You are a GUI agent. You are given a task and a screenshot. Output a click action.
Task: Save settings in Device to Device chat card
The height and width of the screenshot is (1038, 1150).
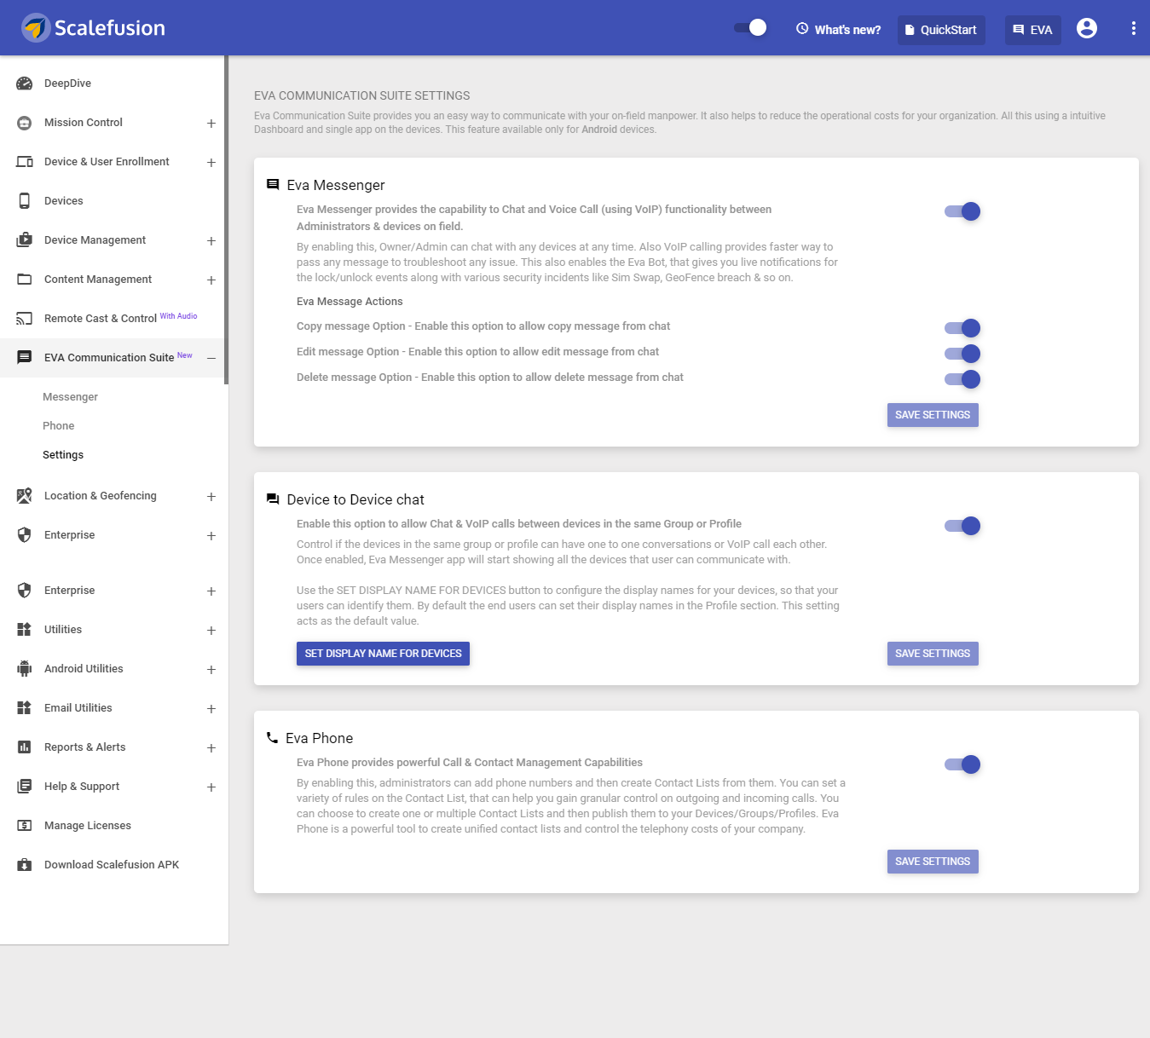(x=933, y=654)
